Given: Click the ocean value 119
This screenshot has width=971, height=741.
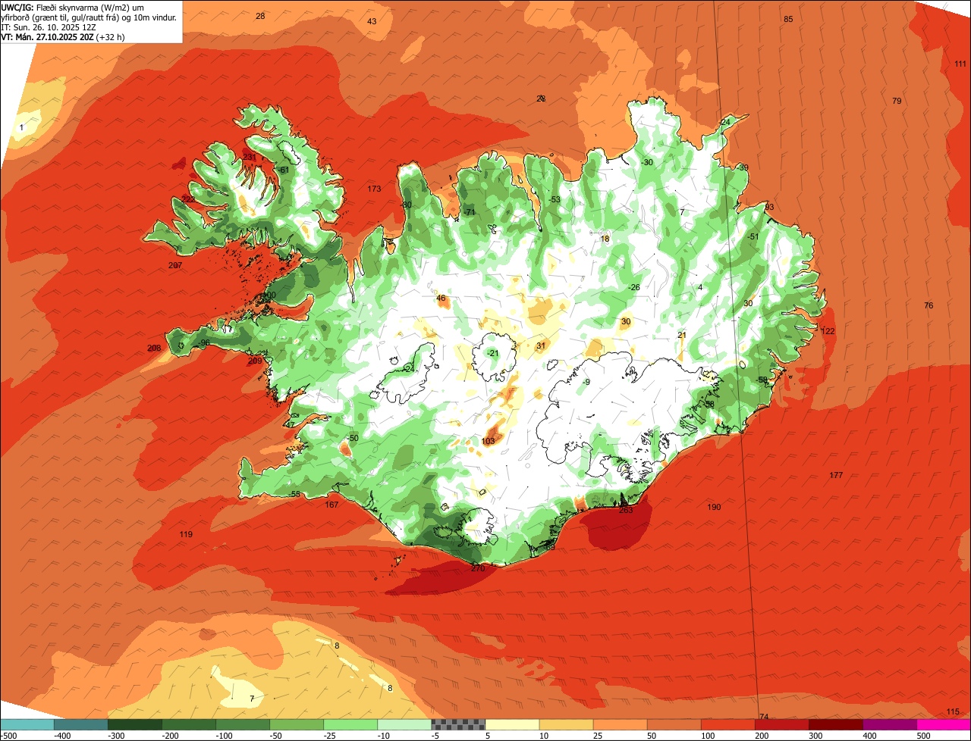Looking at the screenshot, I should (x=186, y=534).
